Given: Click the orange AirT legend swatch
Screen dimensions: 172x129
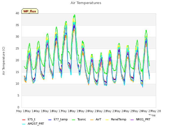Looking at the screenshot, I should pyautogui.click(x=92, y=120).
